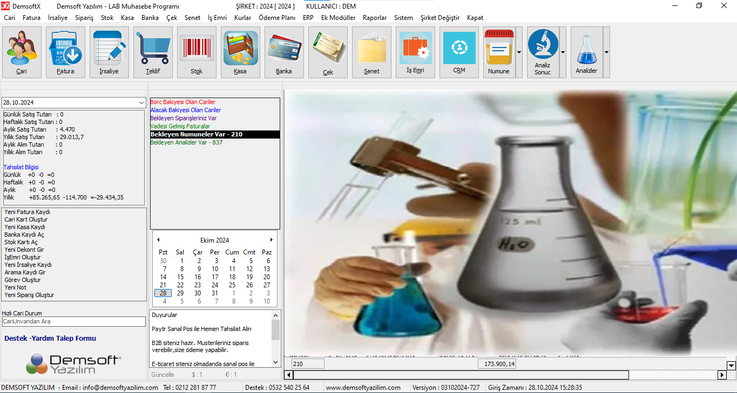Click Cari Kart Oluştur shortcut
This screenshot has width=737, height=393.
pos(26,219)
